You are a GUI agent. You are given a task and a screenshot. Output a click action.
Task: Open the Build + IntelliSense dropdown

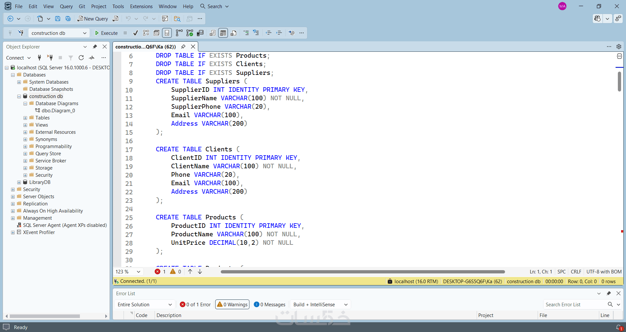point(320,304)
